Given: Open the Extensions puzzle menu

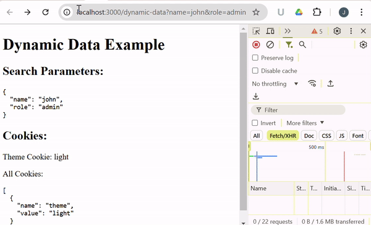Looking at the screenshot, I should coord(317,12).
